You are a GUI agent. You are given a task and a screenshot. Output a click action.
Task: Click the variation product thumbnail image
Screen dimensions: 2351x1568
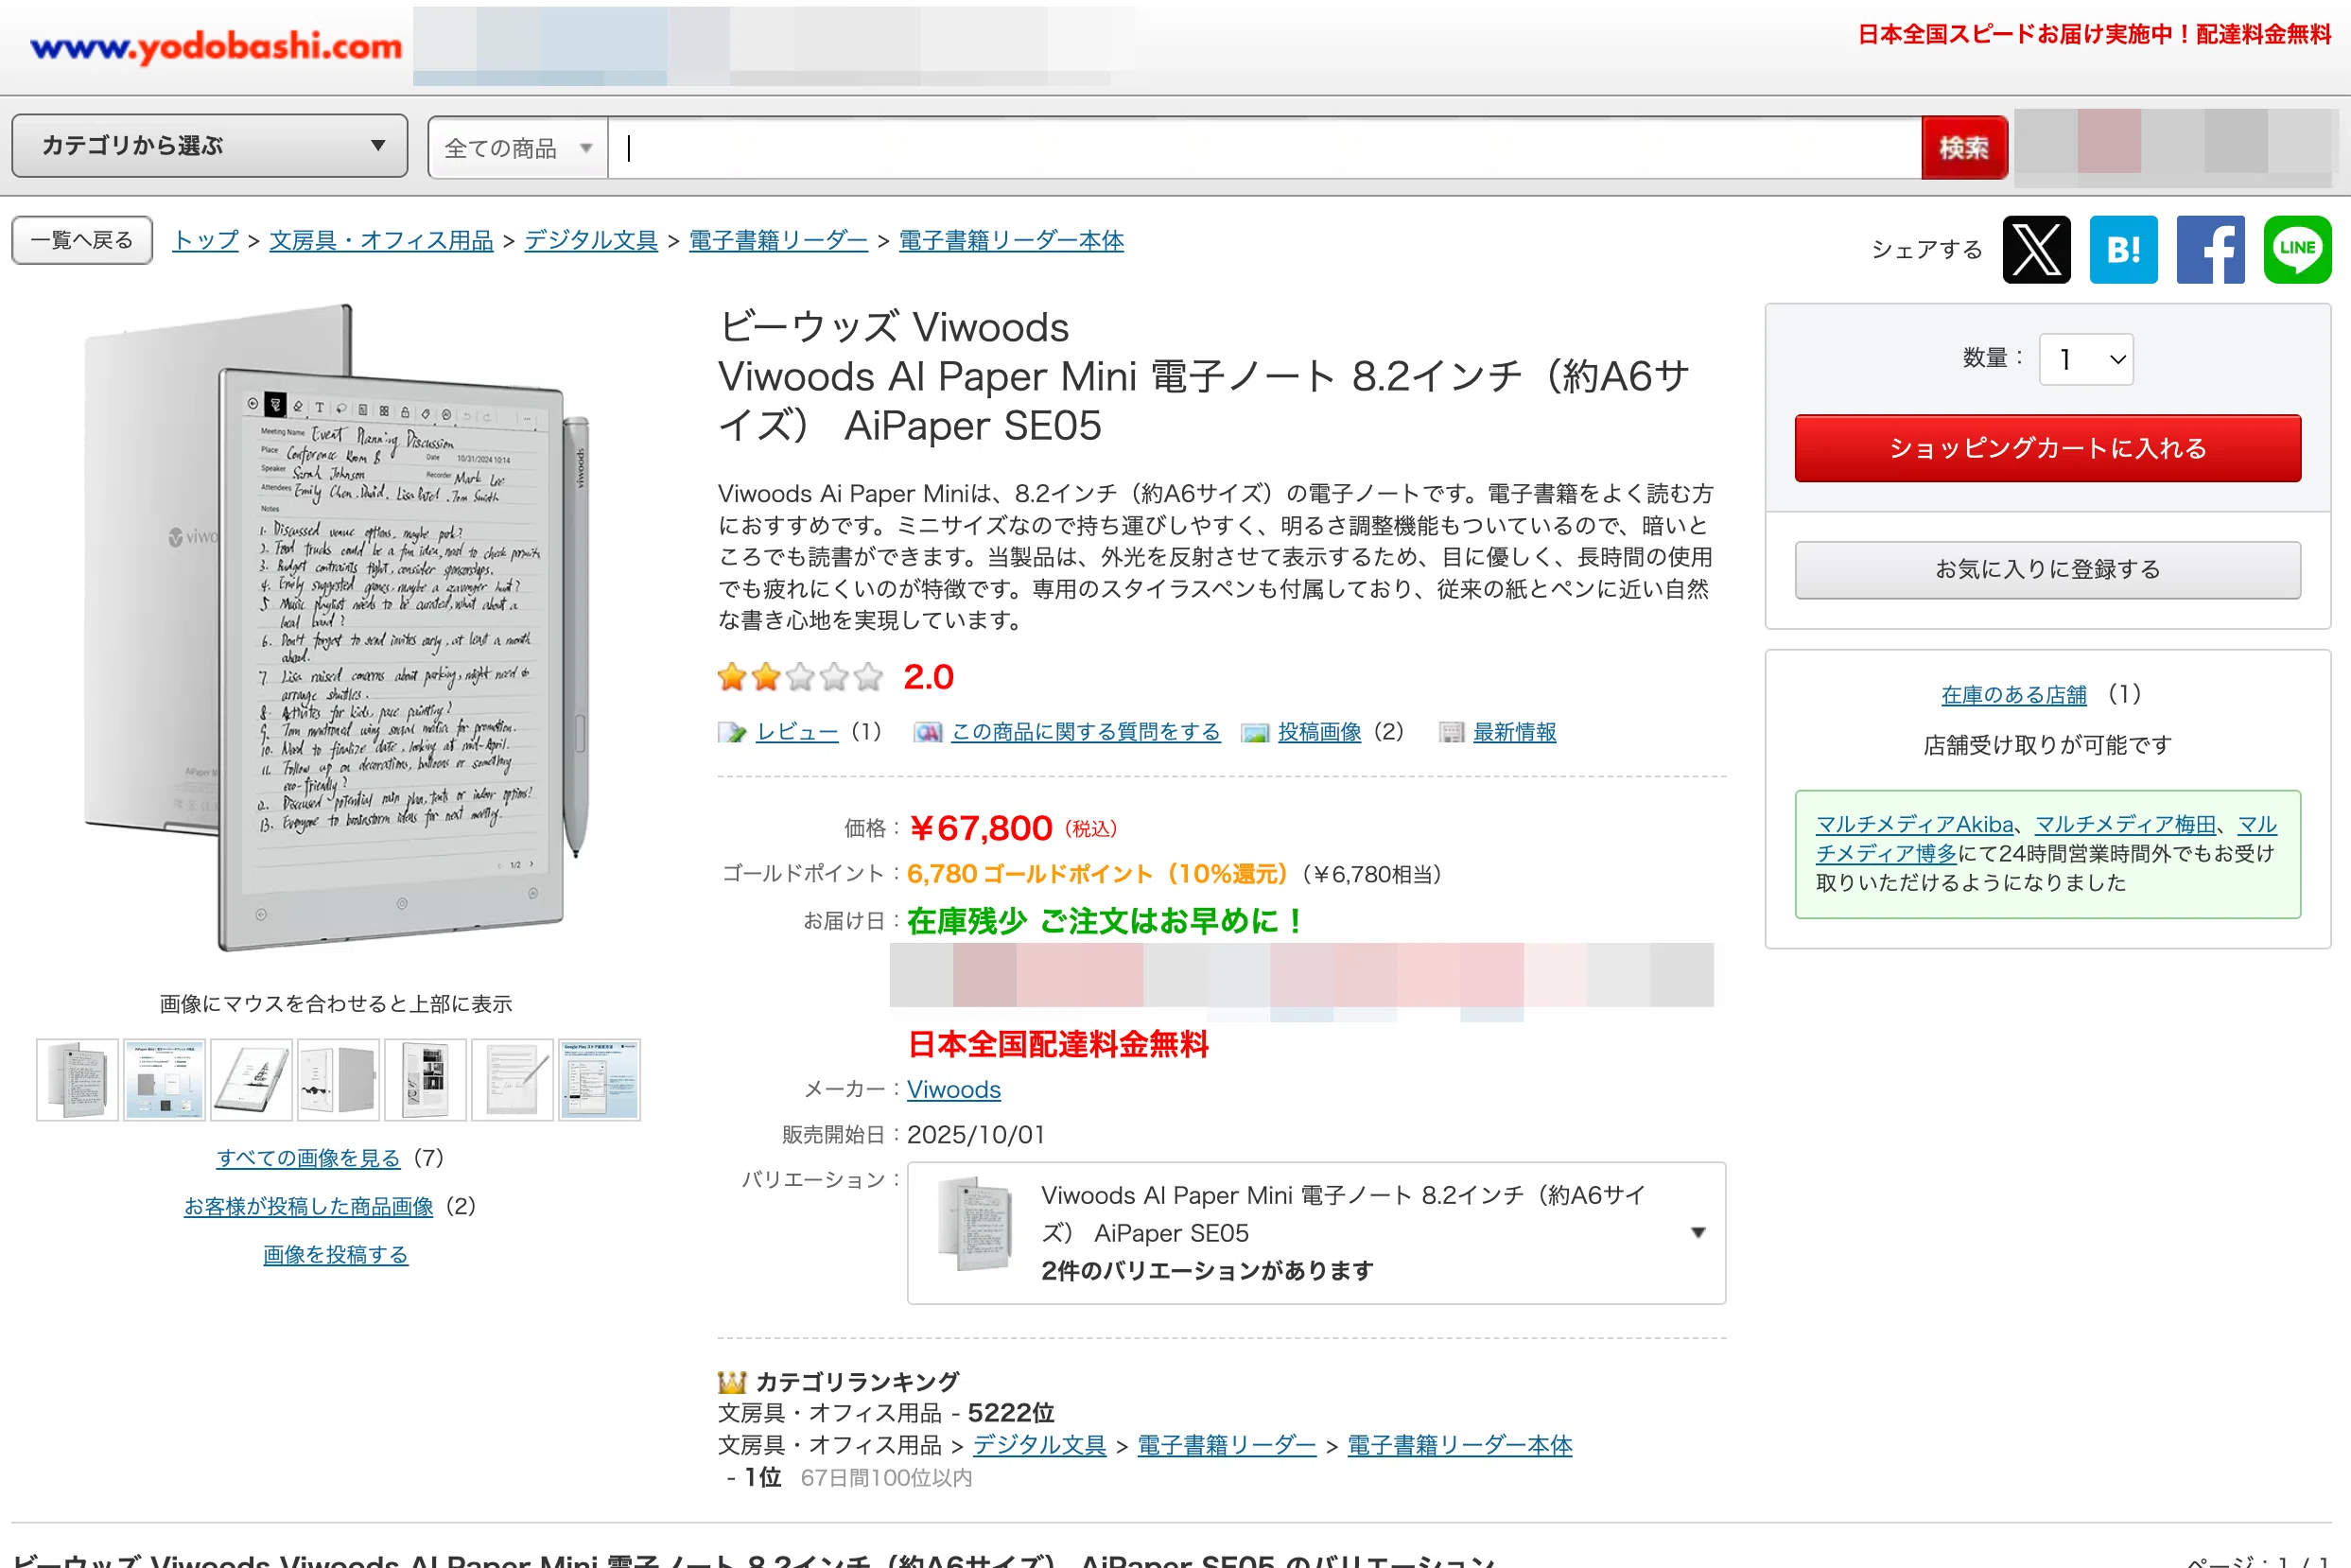pyautogui.click(x=976, y=1224)
